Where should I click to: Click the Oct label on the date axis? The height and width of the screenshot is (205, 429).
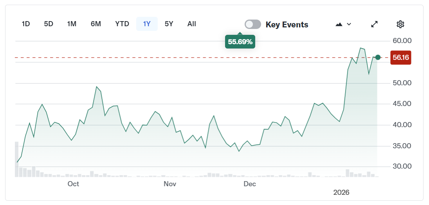73,184
